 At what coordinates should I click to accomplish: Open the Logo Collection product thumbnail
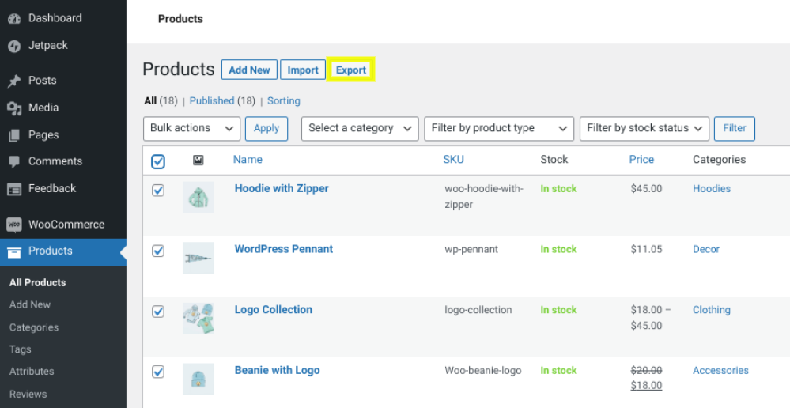coord(198,319)
